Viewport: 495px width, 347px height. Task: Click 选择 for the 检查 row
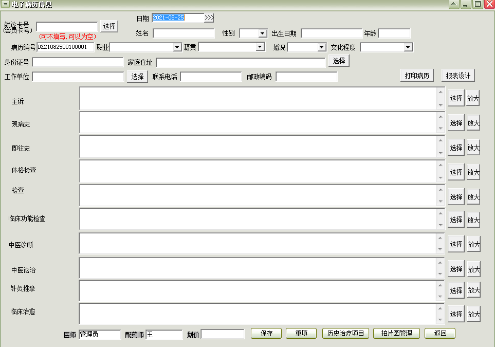tap(456, 197)
